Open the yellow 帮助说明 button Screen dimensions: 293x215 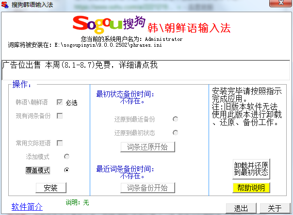point(251,188)
